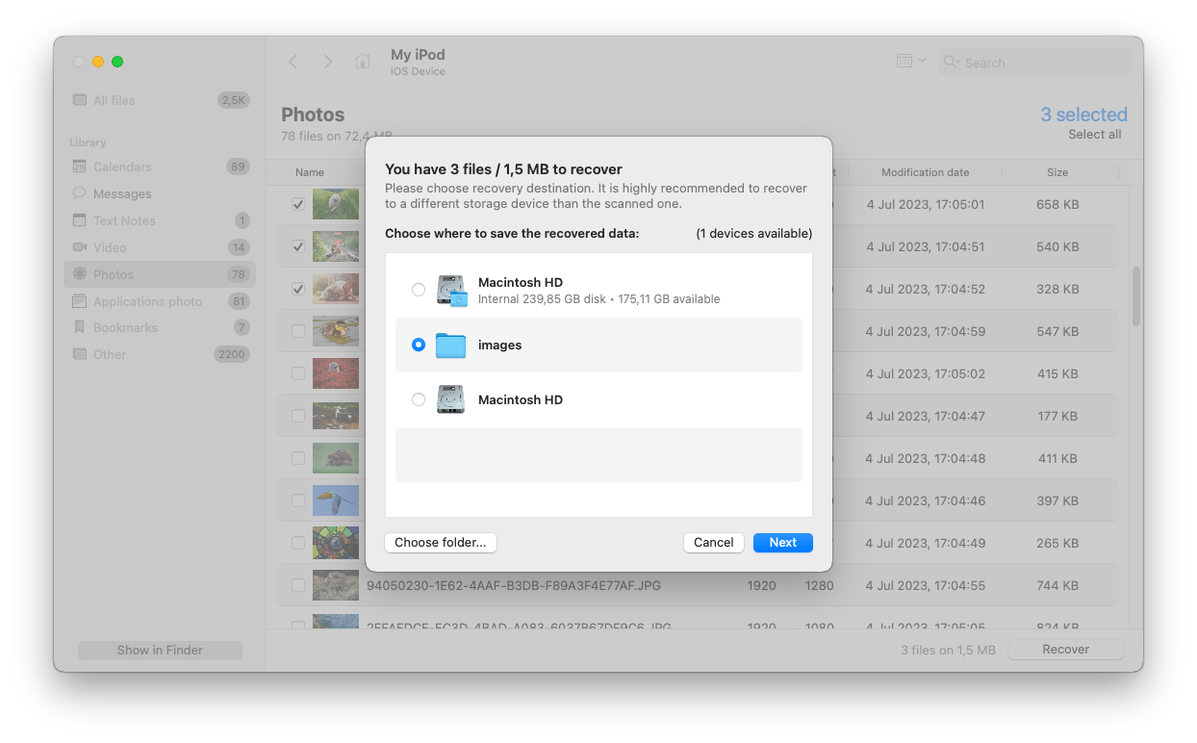The image size is (1197, 743).
Task: Select first Macintosh HD internal disk radio
Action: tap(418, 290)
